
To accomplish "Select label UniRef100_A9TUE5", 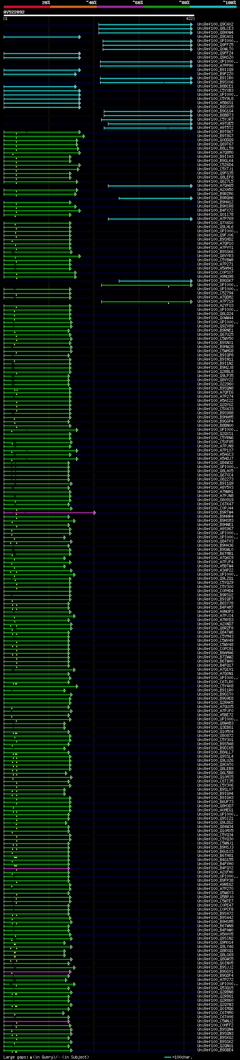I will (215, 123).
